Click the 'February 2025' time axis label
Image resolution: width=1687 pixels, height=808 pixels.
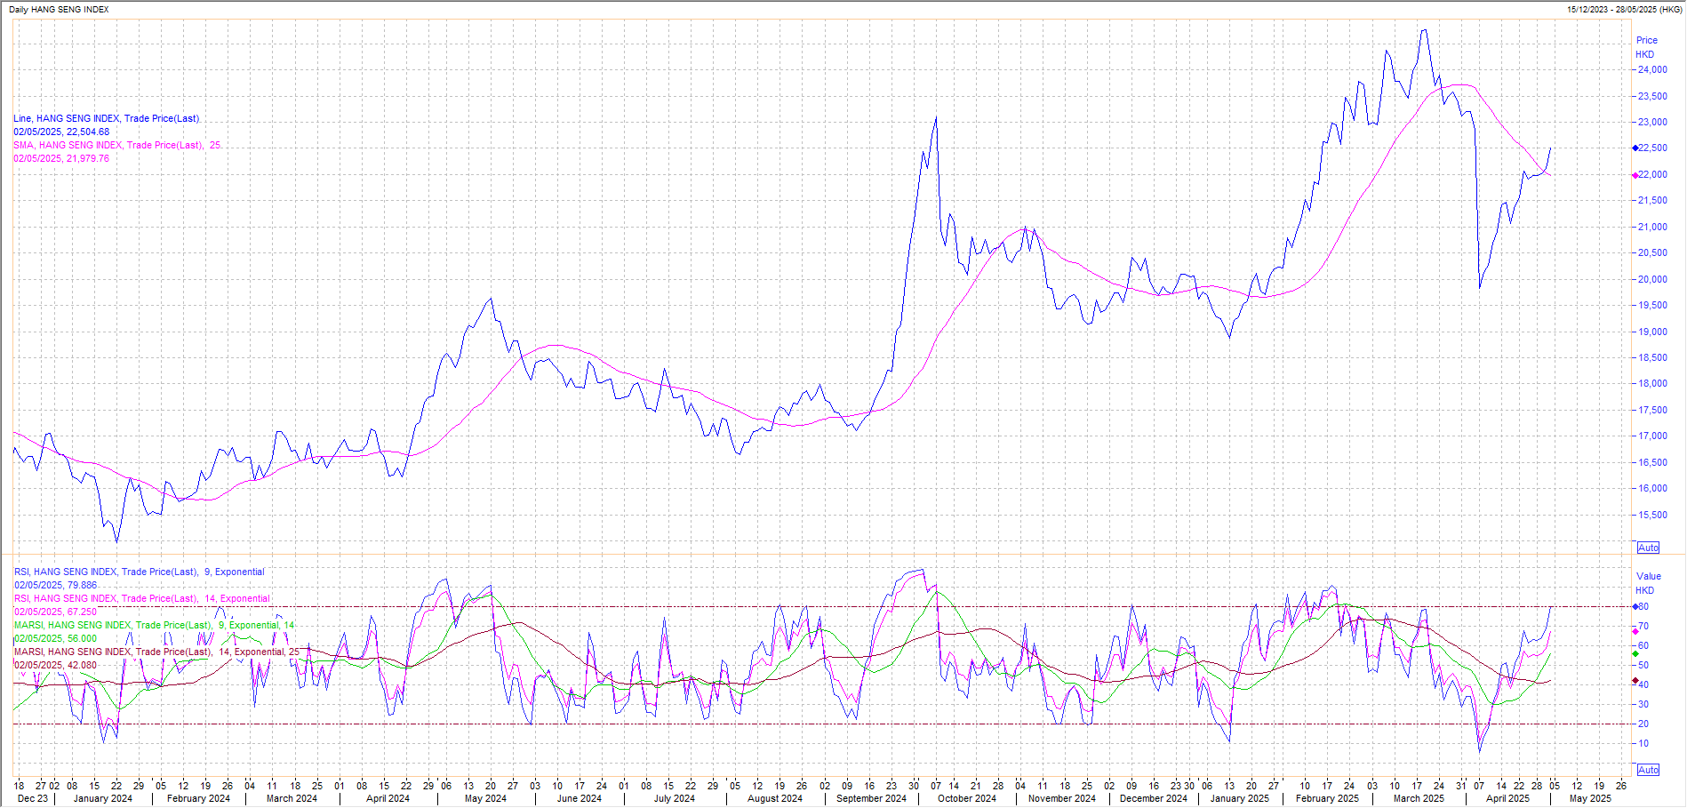pyautogui.click(x=1327, y=798)
